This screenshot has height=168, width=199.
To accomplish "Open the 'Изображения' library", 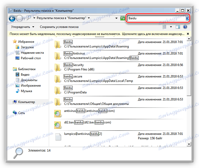I will 31,86.
